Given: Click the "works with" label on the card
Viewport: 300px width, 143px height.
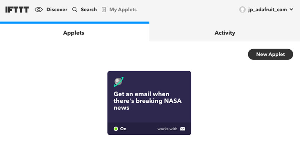Looking at the screenshot, I should (x=167, y=129).
